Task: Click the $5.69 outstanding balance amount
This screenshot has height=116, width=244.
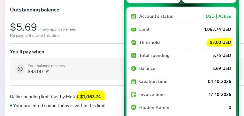Action: 23,27
